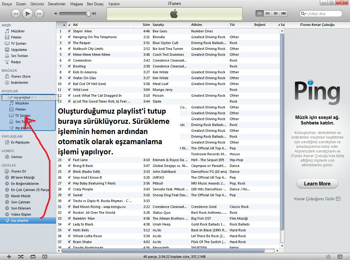Click the volume slider knob
The height and width of the screenshot is (260, 350).
(88, 14)
